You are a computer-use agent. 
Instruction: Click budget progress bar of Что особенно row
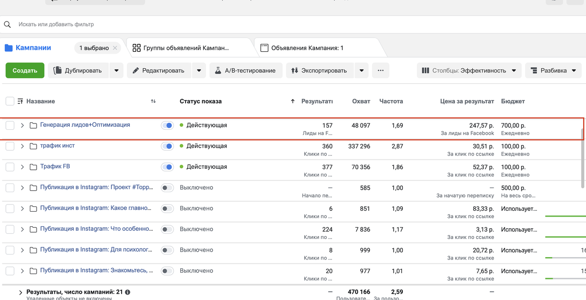click(565, 237)
